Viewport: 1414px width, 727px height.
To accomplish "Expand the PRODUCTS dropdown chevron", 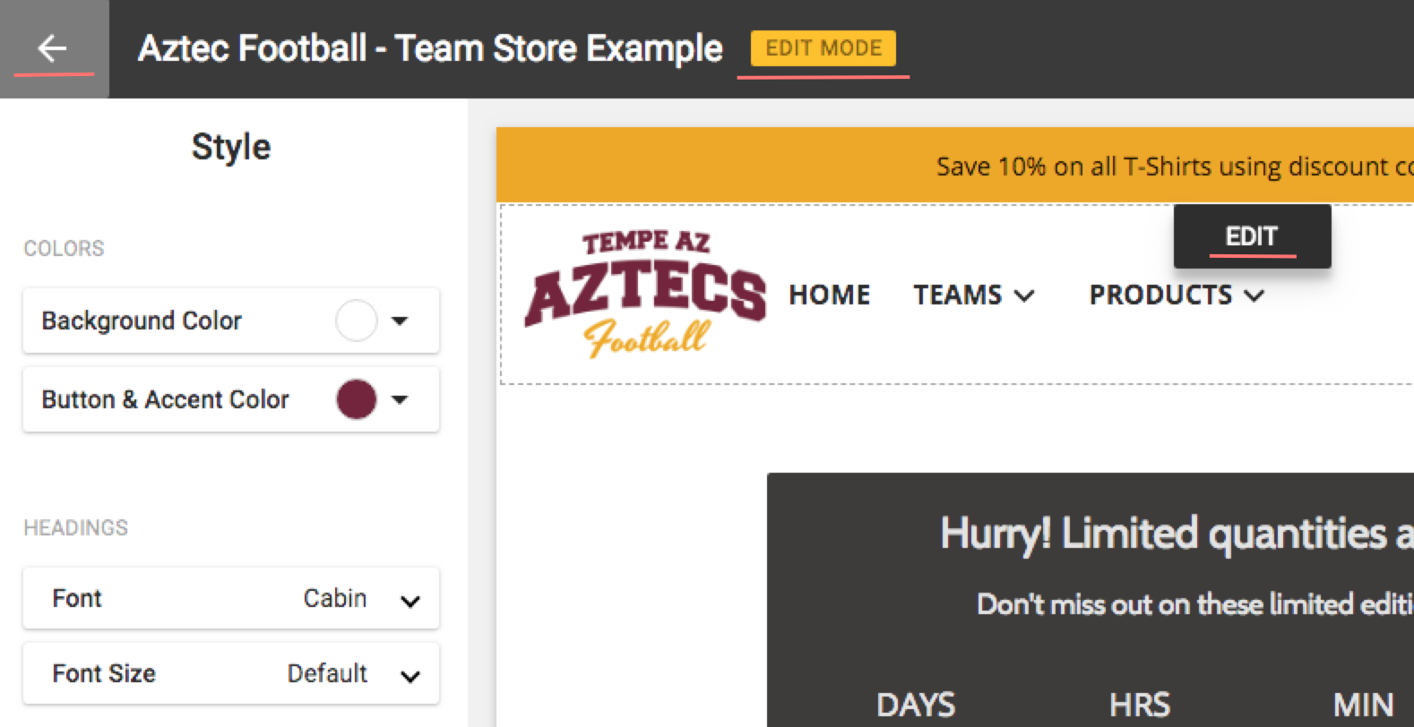I will (1255, 295).
